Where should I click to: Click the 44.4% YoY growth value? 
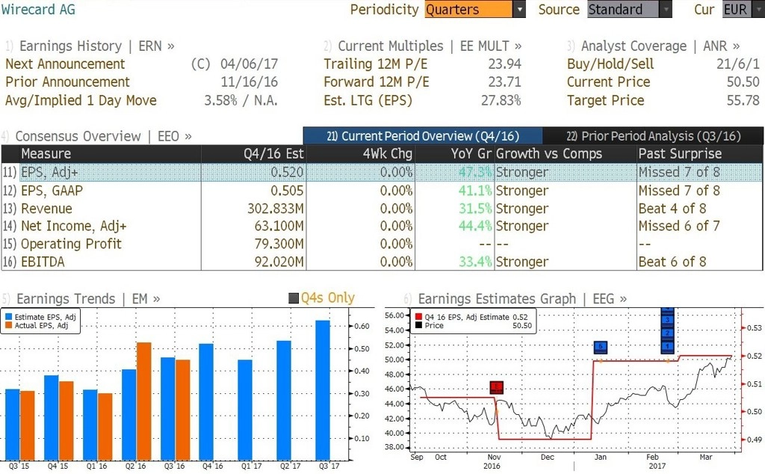[475, 226]
